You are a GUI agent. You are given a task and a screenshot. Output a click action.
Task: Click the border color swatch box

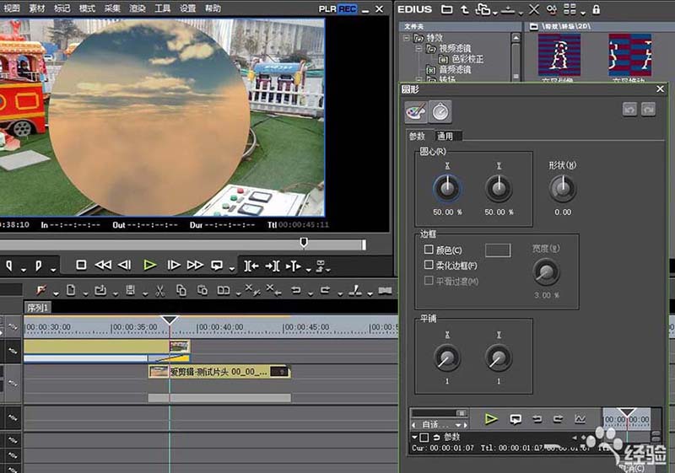pyautogui.click(x=498, y=250)
